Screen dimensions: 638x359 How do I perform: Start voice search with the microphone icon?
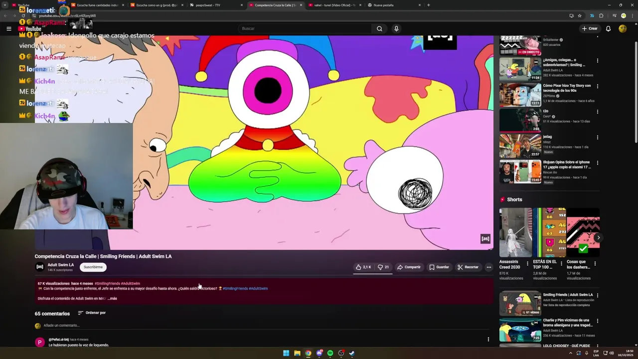click(x=396, y=28)
